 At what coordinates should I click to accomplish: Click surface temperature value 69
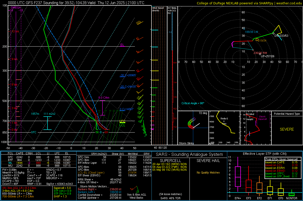pos(106,132)
